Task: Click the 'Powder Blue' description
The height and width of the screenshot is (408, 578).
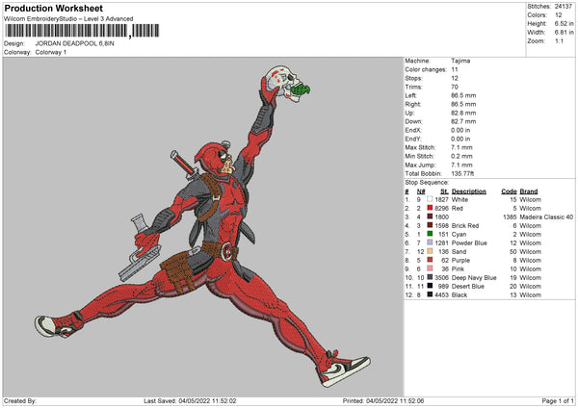Action: [469, 243]
